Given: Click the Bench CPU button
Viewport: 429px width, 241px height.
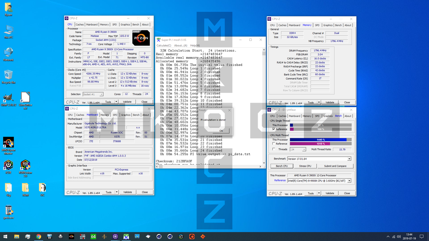Looking at the screenshot, I should (282, 166).
